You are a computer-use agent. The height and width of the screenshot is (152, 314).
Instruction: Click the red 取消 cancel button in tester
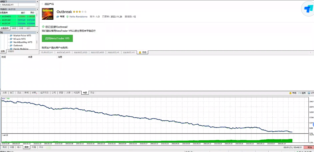(308, 147)
